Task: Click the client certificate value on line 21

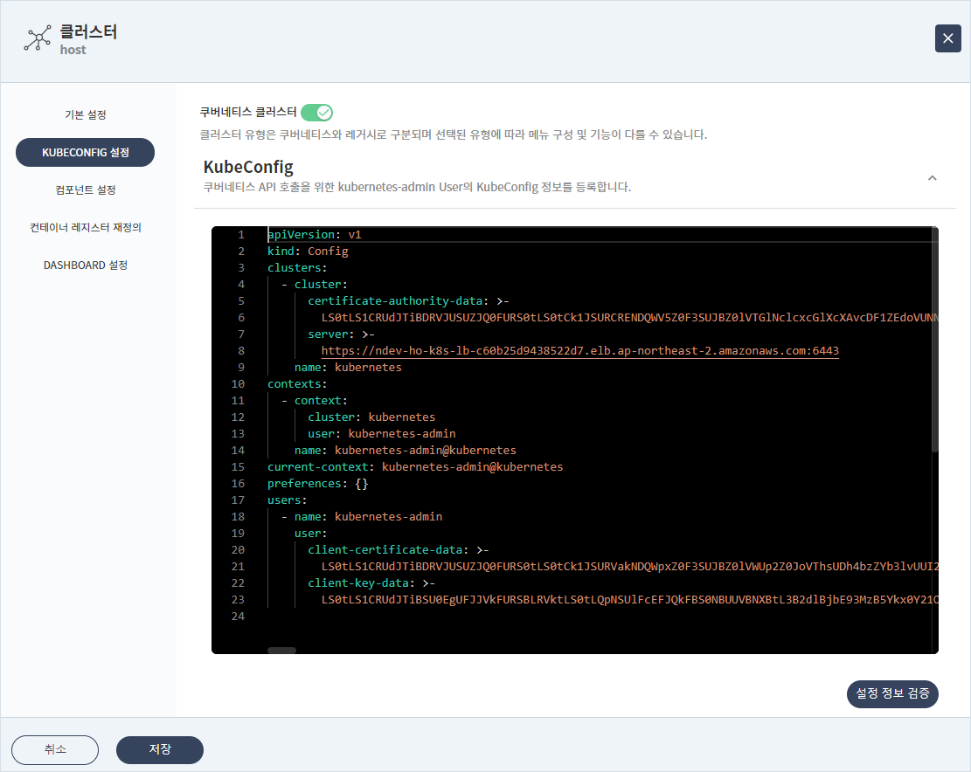Action: click(630, 567)
